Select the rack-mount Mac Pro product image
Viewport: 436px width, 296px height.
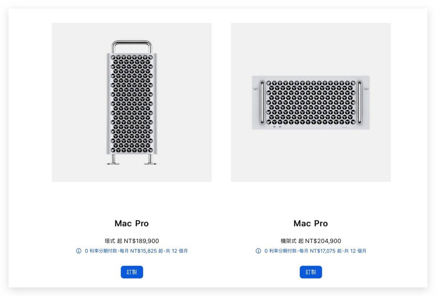pyautogui.click(x=311, y=102)
